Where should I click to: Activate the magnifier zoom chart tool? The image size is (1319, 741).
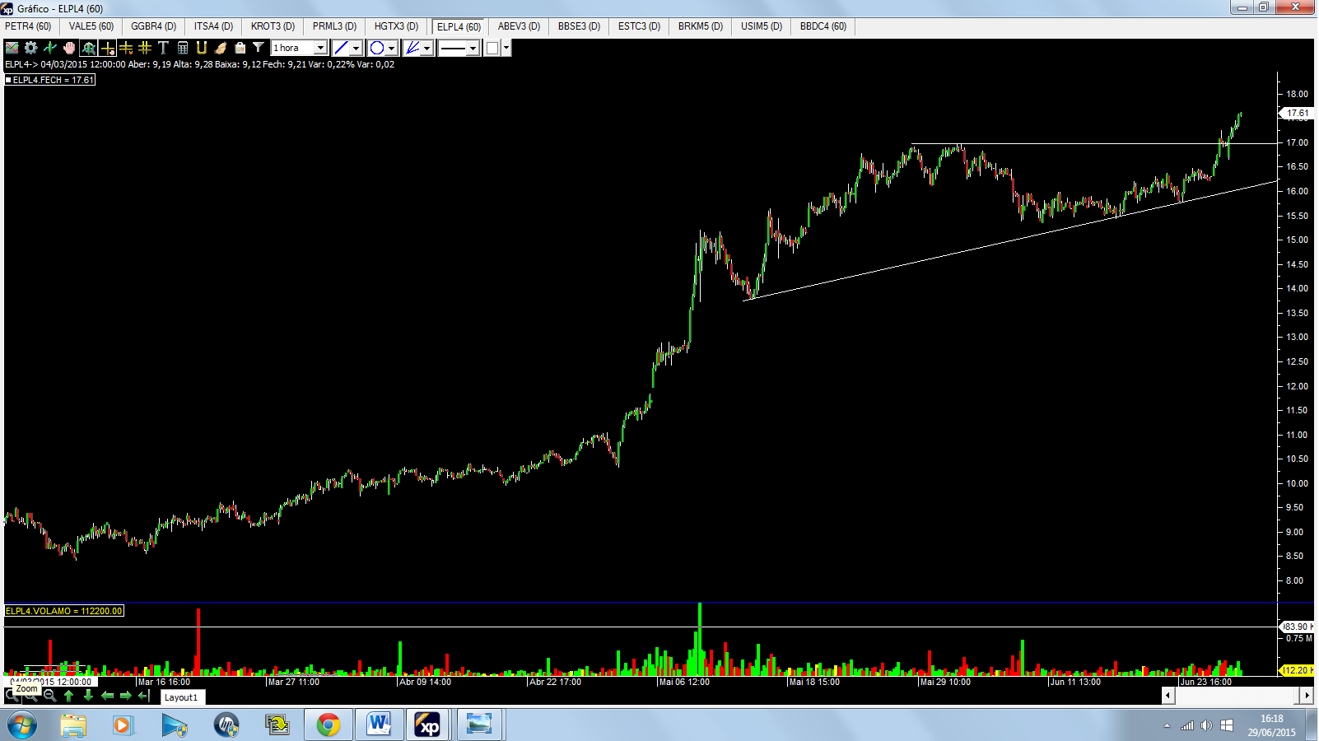(x=89, y=48)
